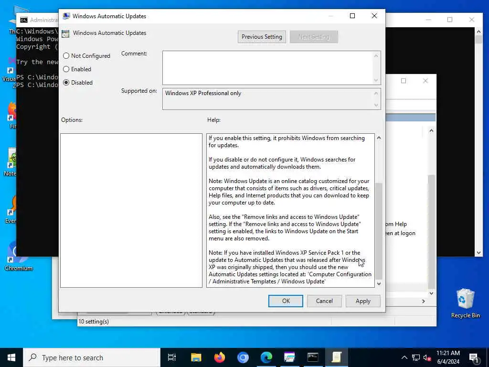
Task: Open the Recycle Bin desktop icon
Action: point(465,303)
